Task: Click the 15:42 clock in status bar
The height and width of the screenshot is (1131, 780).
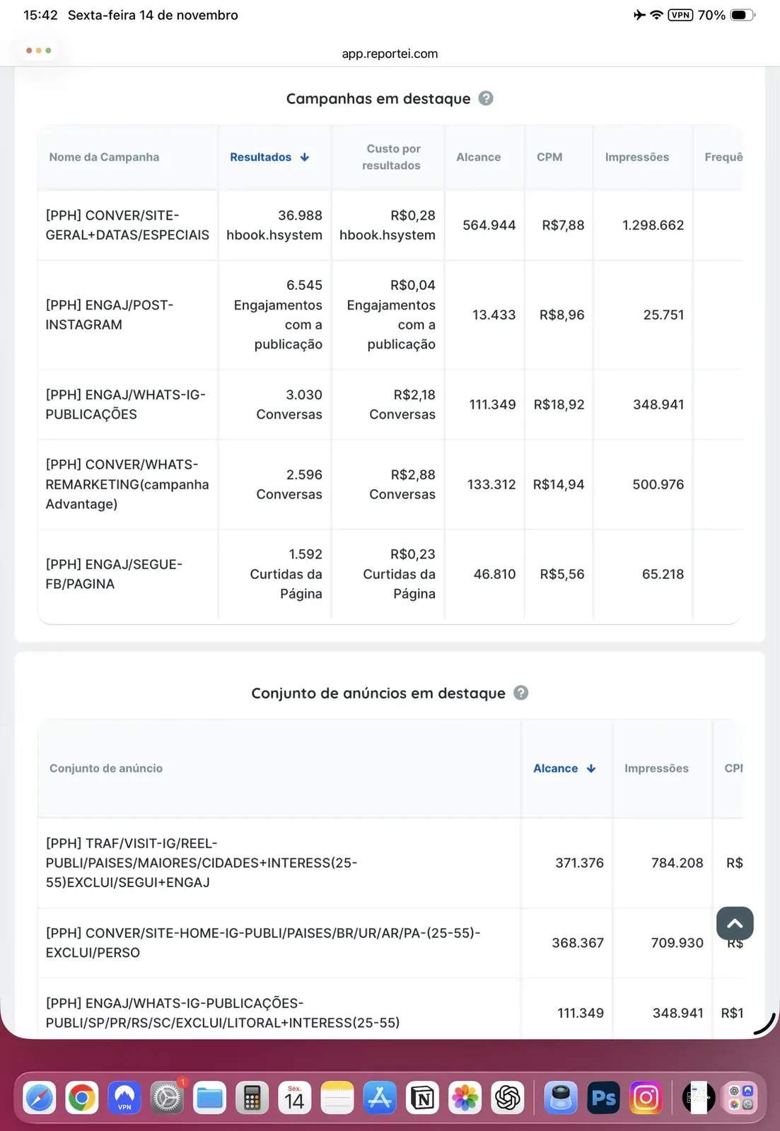Action: pyautogui.click(x=40, y=15)
